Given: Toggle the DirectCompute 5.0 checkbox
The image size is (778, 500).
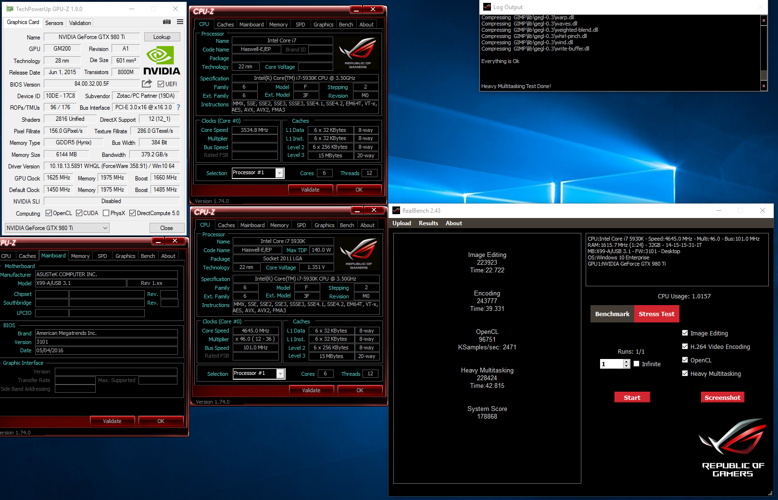Looking at the screenshot, I should pos(132,213).
